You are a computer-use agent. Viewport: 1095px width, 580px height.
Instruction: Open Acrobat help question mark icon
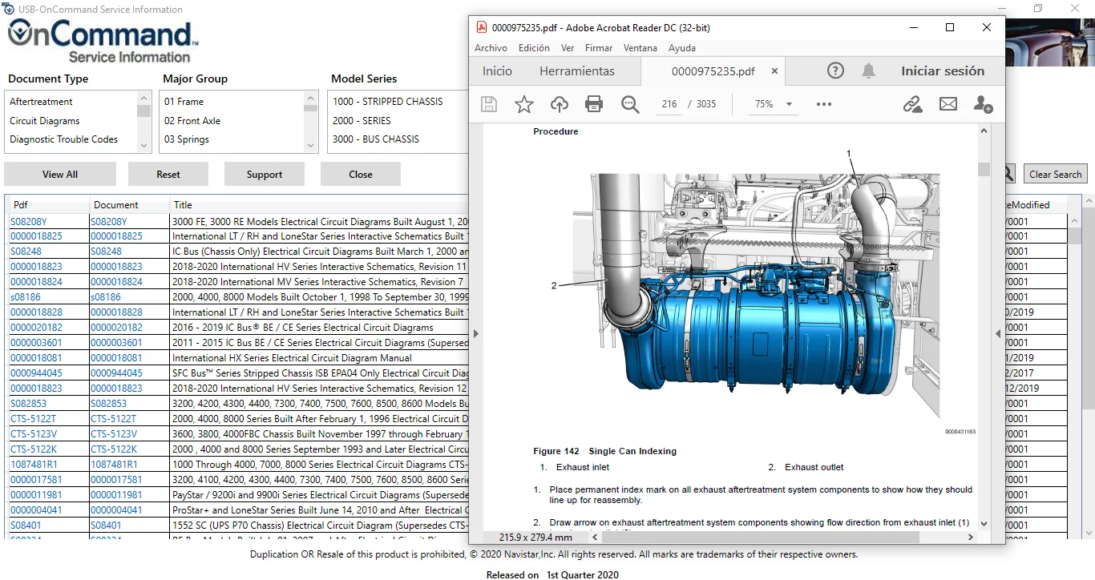pyautogui.click(x=835, y=70)
